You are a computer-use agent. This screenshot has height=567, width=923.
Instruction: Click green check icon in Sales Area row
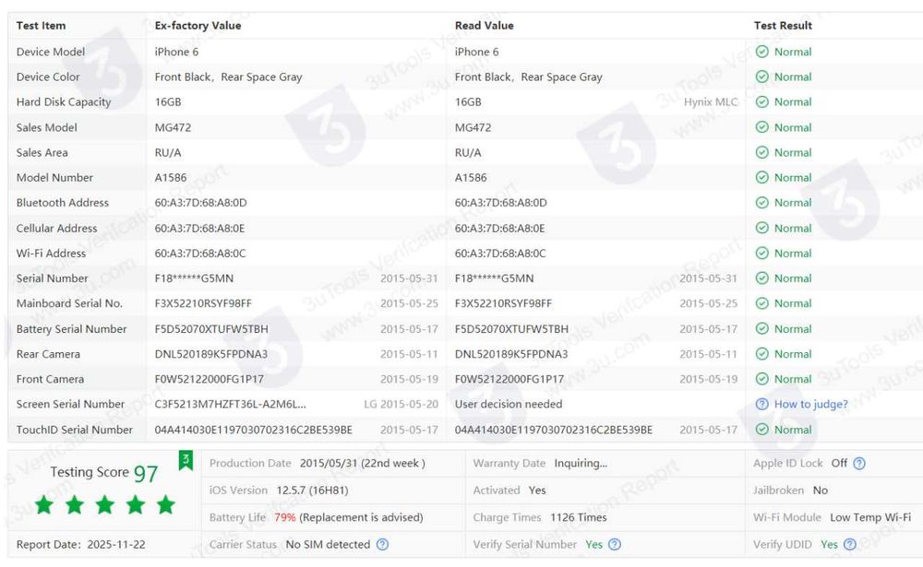[x=761, y=152]
